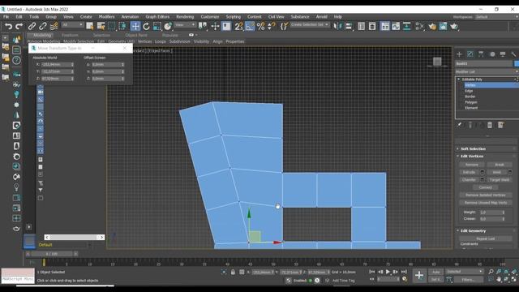Open the Rendered Frame Window icon
Screen dimensions: 519x292
[x=444, y=26]
